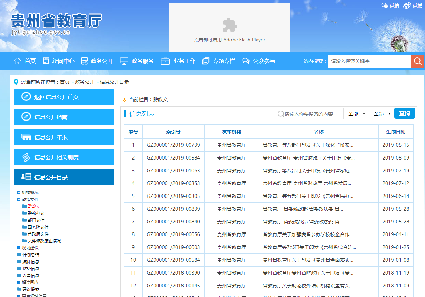This screenshot has width=425, height=297.
Task: Click the blue 查询 button
Action: [x=404, y=113]
